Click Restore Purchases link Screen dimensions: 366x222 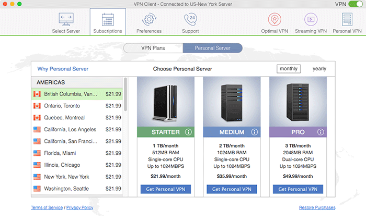pos(317,207)
